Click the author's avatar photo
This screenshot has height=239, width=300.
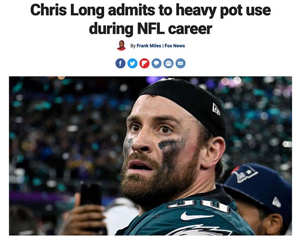coord(122,45)
